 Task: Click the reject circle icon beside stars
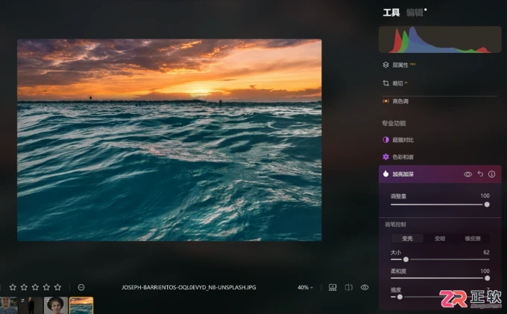[x=81, y=287]
